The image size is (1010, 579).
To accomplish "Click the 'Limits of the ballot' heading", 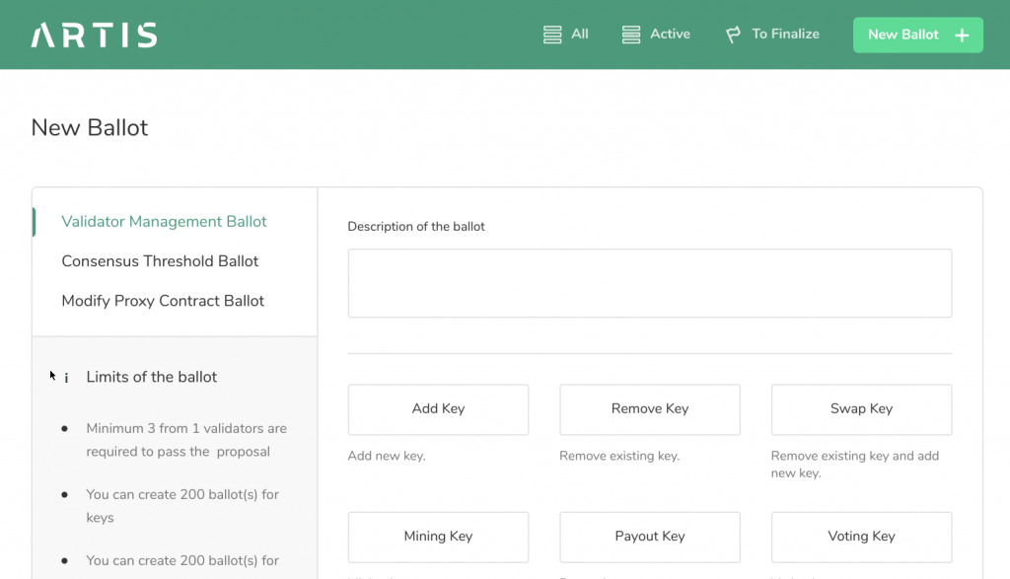I will [151, 378].
